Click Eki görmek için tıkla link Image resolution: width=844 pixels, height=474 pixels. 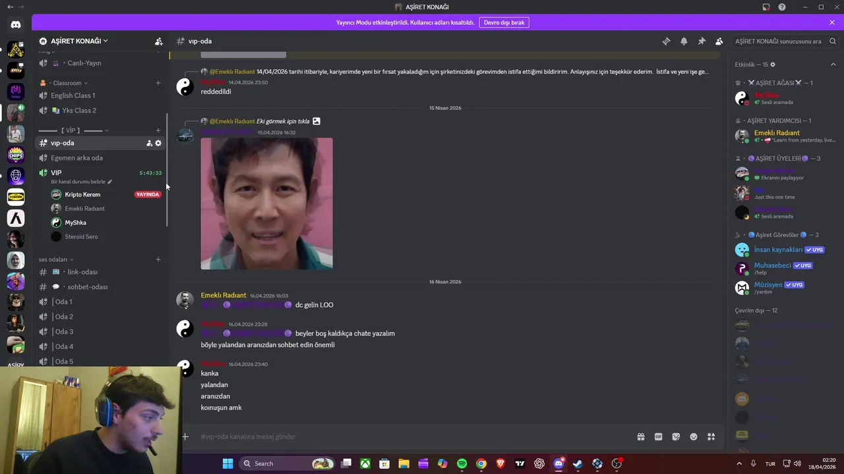pyautogui.click(x=283, y=121)
